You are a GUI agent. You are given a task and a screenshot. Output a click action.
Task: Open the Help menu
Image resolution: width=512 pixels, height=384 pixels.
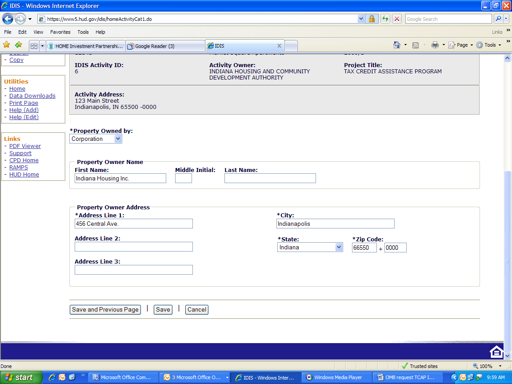pyautogui.click(x=100, y=32)
